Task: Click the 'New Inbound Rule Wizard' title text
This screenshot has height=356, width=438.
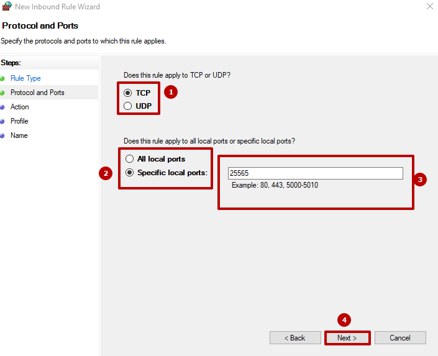Action: (57, 7)
